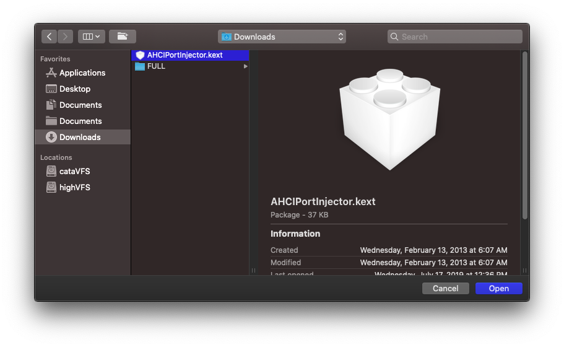The image size is (564, 347).
Task: Click the preview pane divider handle at right
Action: [525, 270]
